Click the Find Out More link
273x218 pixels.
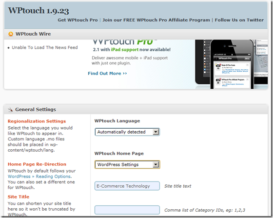pos(107,74)
